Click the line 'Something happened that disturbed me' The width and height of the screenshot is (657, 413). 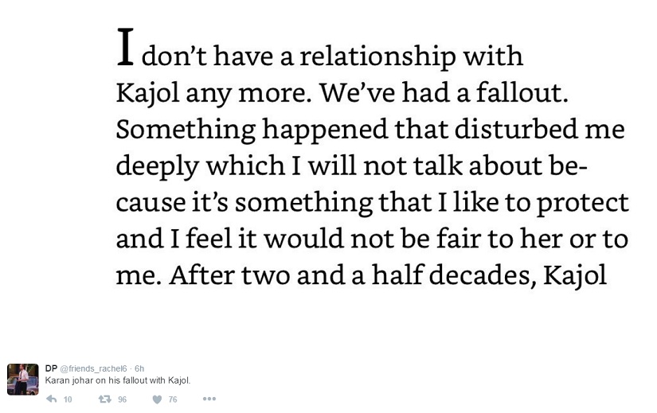click(x=370, y=129)
